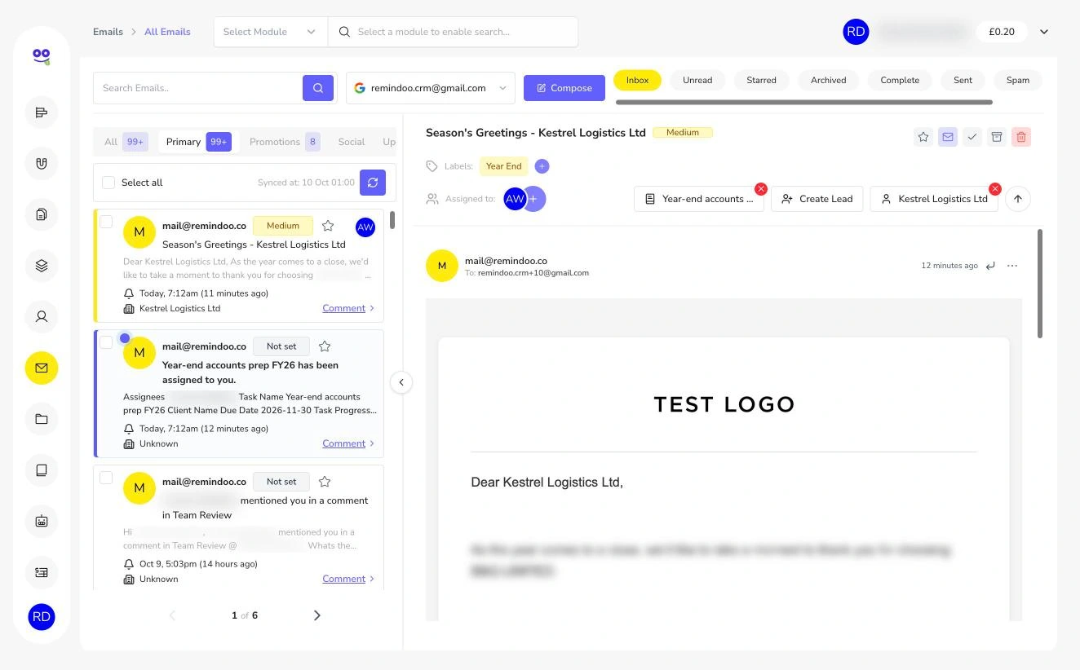Open the Select Module dropdown
The image size is (1080, 670).
point(271,32)
